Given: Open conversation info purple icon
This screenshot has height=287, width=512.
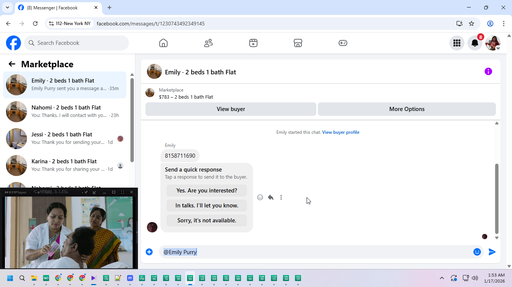Looking at the screenshot, I should (x=488, y=71).
